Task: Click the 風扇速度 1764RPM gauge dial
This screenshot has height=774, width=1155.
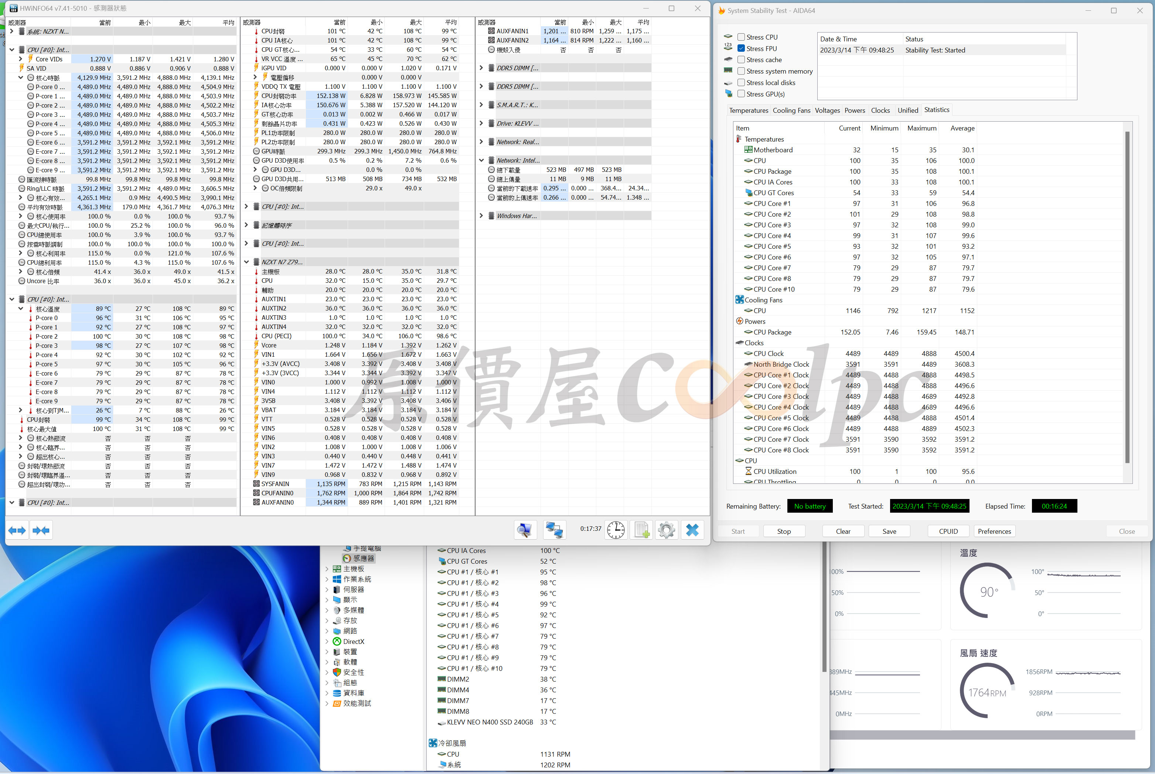Action: [x=987, y=691]
